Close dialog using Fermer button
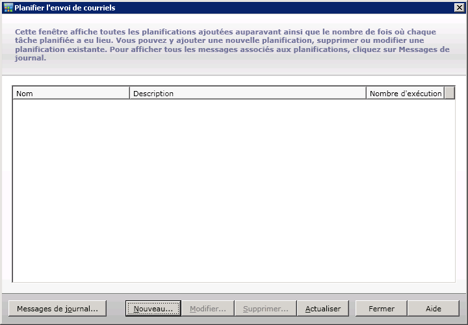Viewport: 468px width, 325px height. pos(382,308)
